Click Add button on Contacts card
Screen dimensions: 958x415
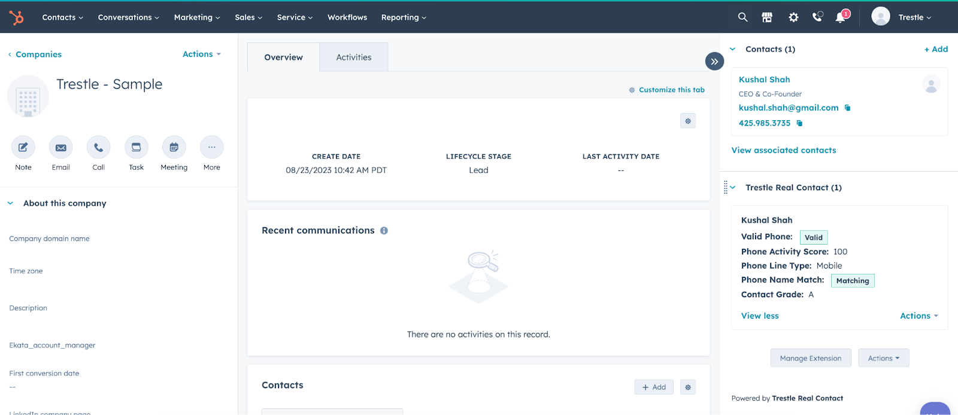point(654,387)
